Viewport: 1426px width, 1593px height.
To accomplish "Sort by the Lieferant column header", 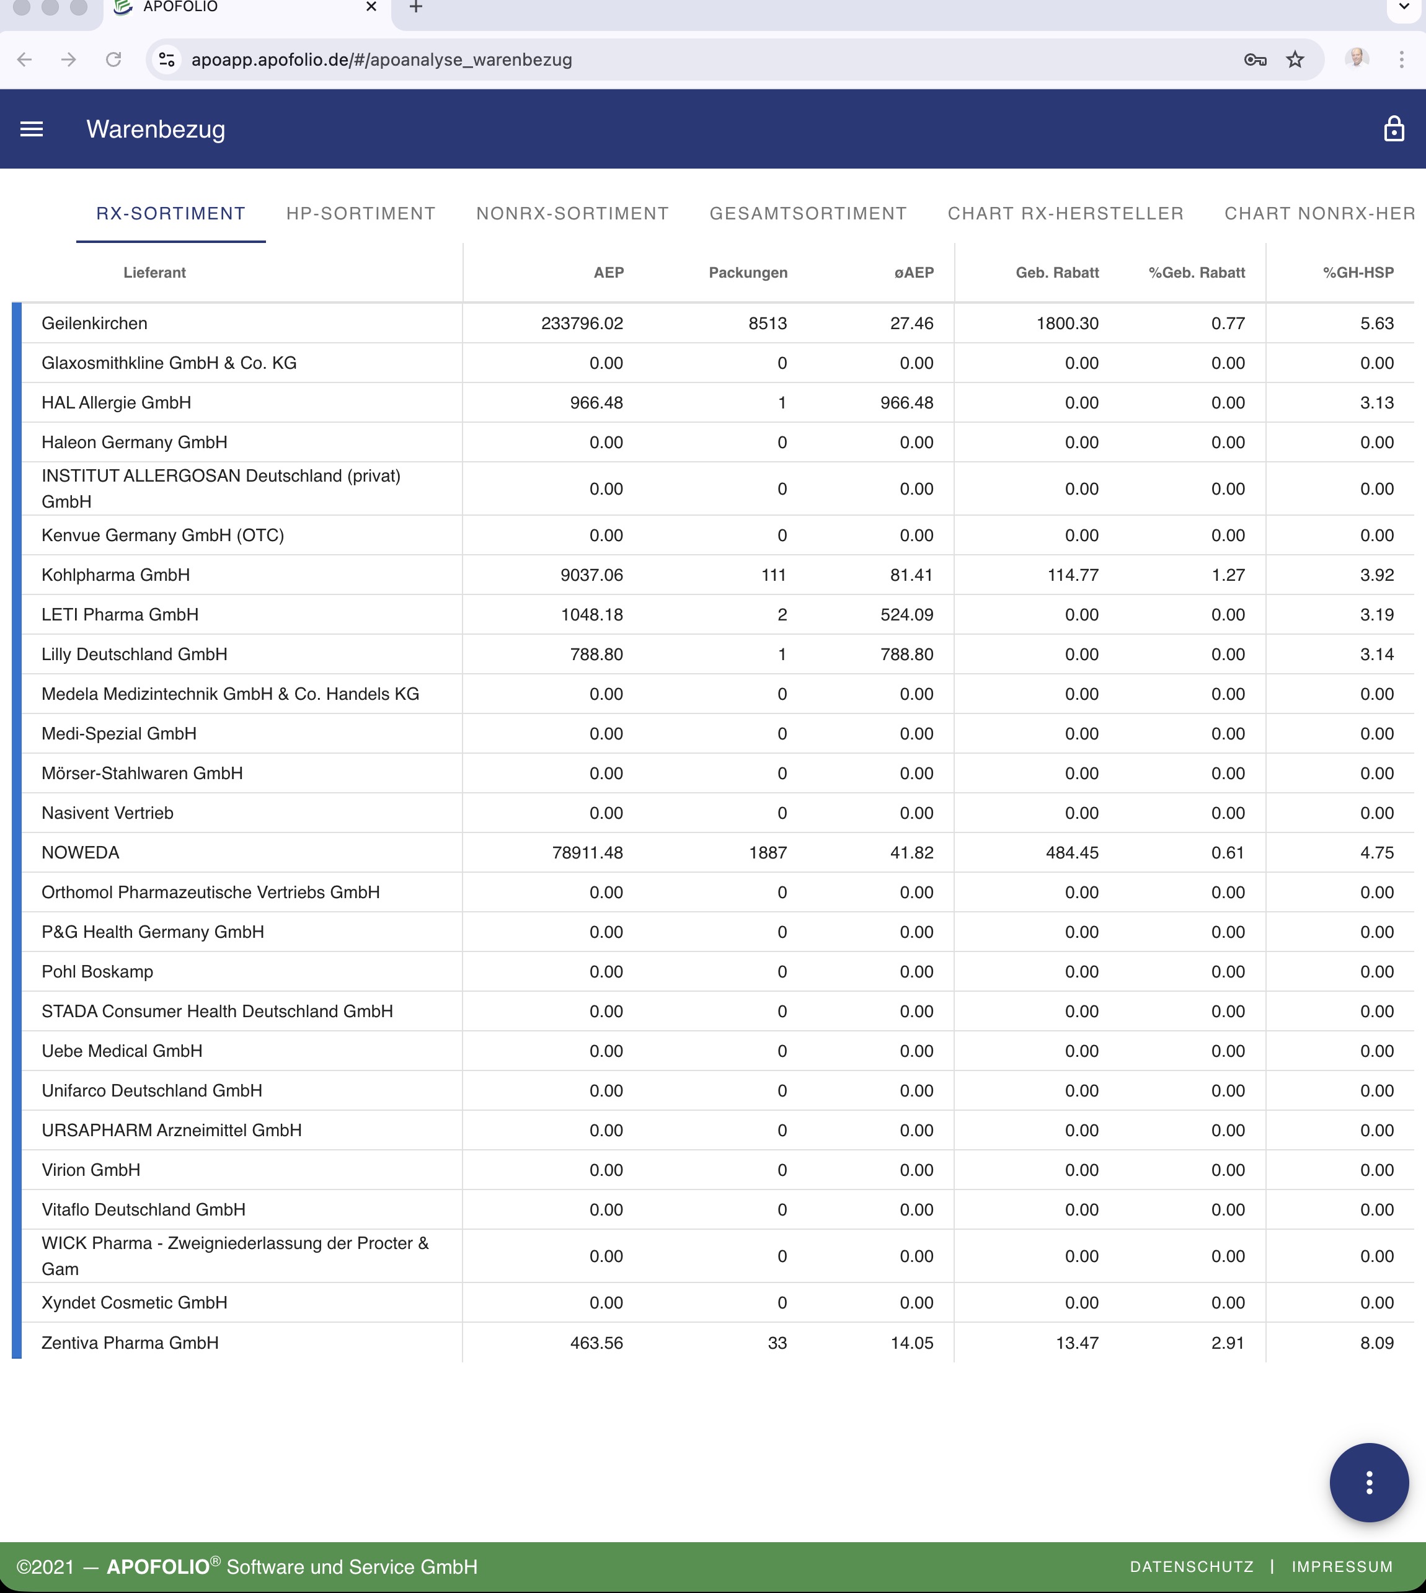I will coord(154,273).
